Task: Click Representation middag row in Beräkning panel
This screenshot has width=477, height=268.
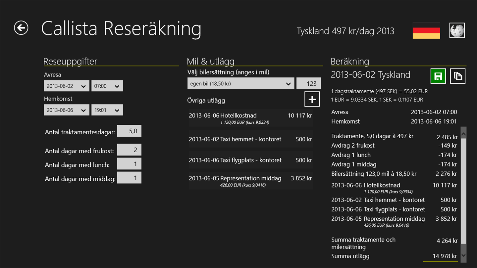Action: [x=394, y=221]
